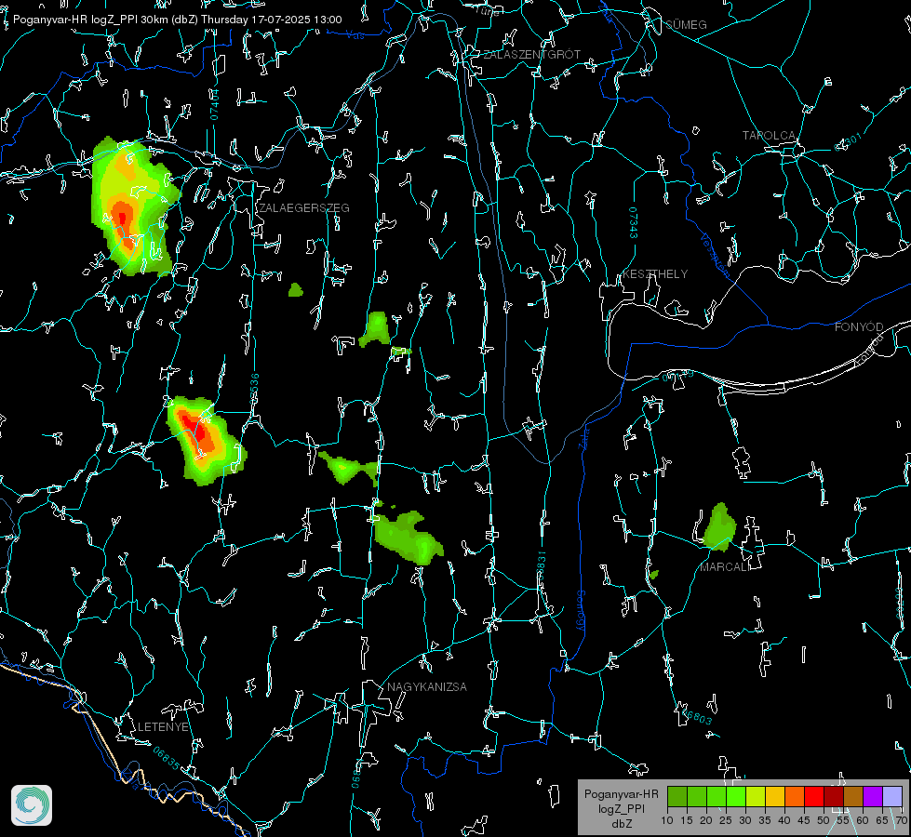Click the blue Zala river label
This screenshot has height=837, width=911.
[x=584, y=437]
